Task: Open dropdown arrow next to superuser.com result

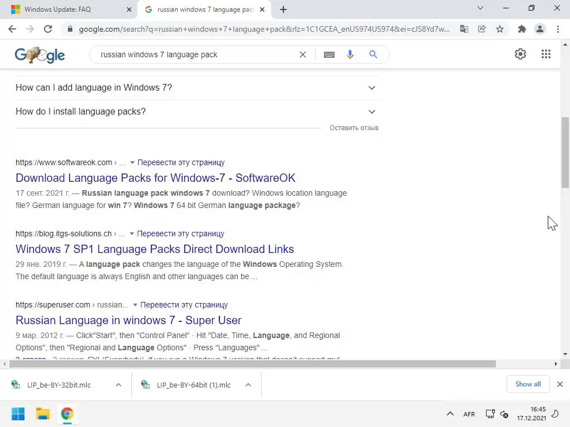Action: coord(135,305)
